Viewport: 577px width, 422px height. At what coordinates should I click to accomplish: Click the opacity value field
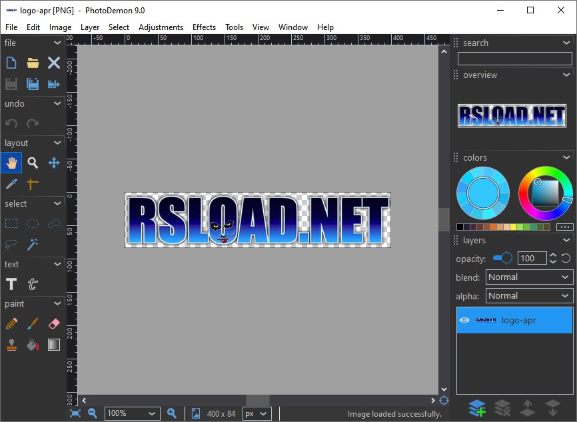pos(532,258)
